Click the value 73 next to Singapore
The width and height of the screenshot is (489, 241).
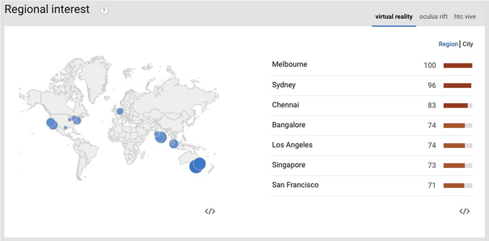(432, 166)
